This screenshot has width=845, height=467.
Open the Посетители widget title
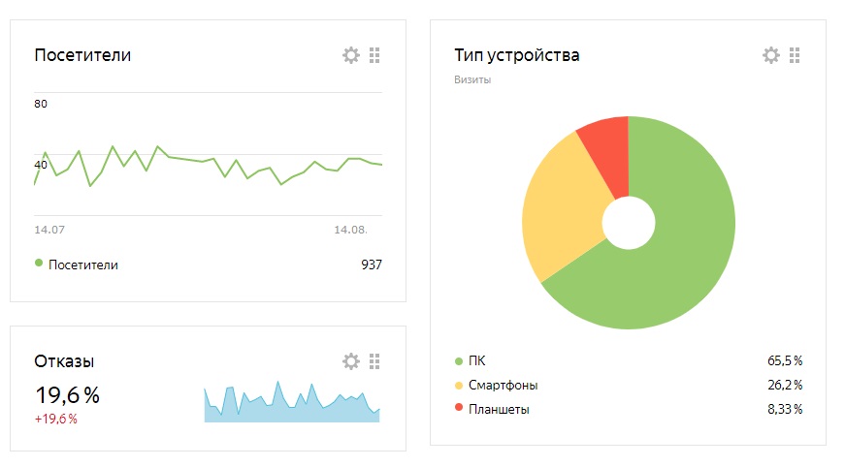click(x=82, y=55)
